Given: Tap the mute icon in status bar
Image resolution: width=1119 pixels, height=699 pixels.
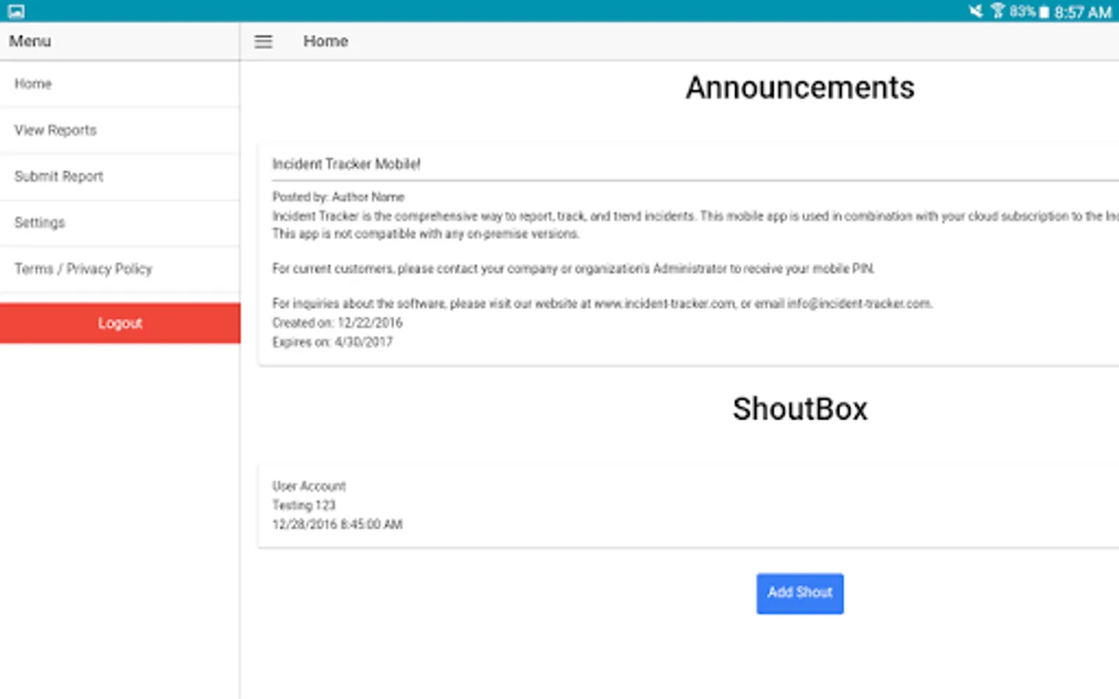Looking at the screenshot, I should click(x=976, y=11).
